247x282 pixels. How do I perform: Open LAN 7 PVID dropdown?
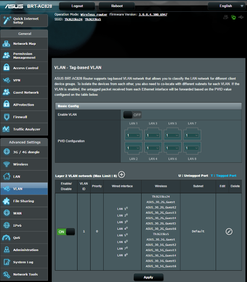click(192, 135)
